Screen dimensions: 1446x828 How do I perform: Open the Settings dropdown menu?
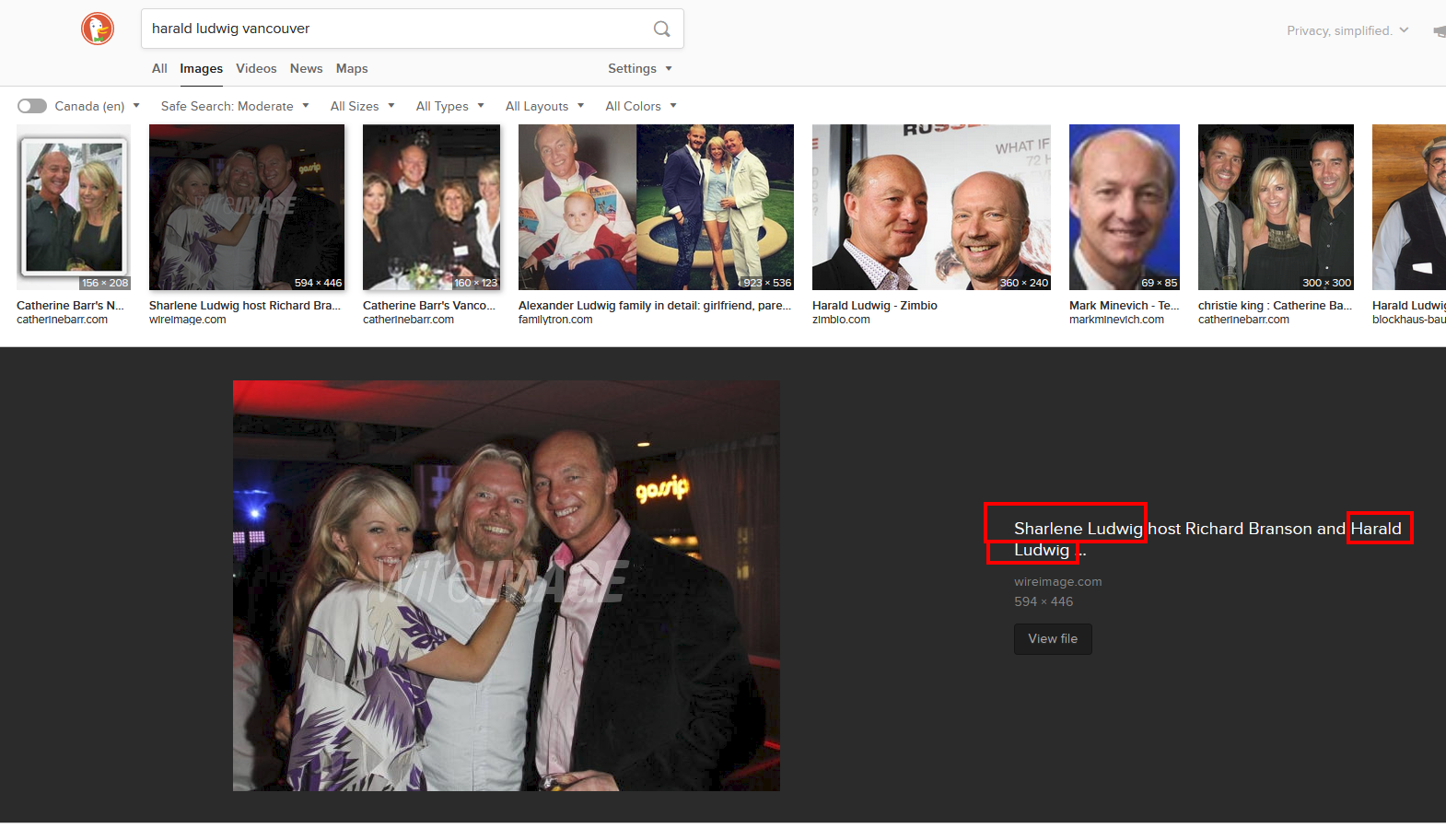640,68
